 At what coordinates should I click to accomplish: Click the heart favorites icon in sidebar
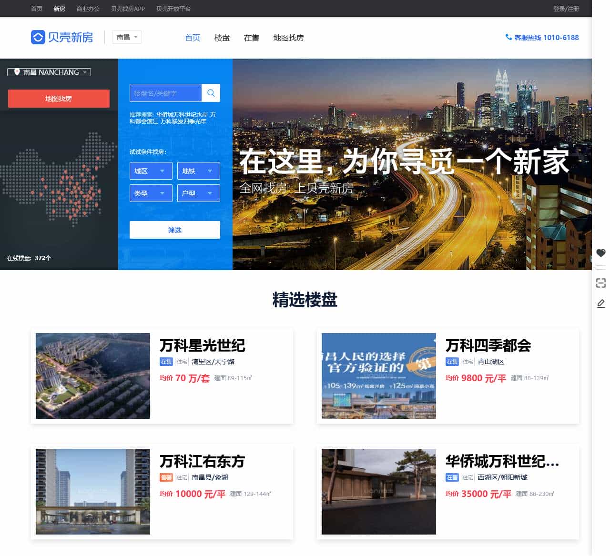point(601,253)
